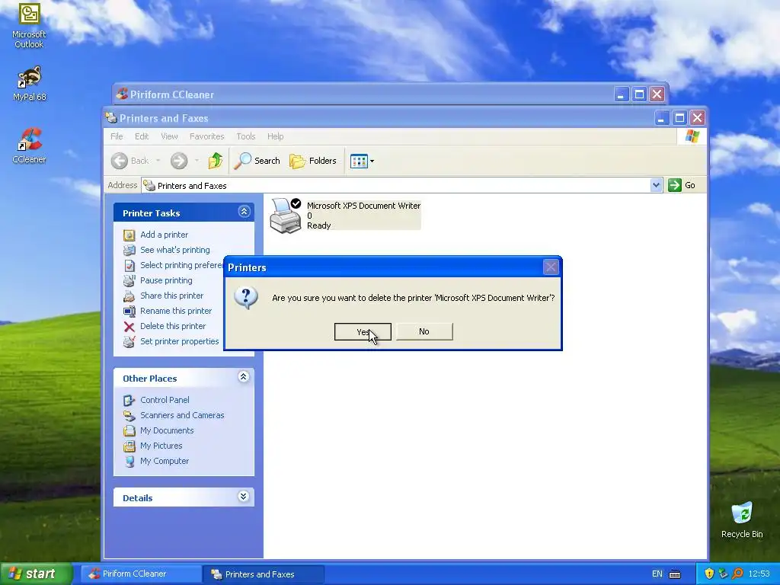Collapse the Other Places panel
The height and width of the screenshot is (585, 780).
pyautogui.click(x=244, y=377)
